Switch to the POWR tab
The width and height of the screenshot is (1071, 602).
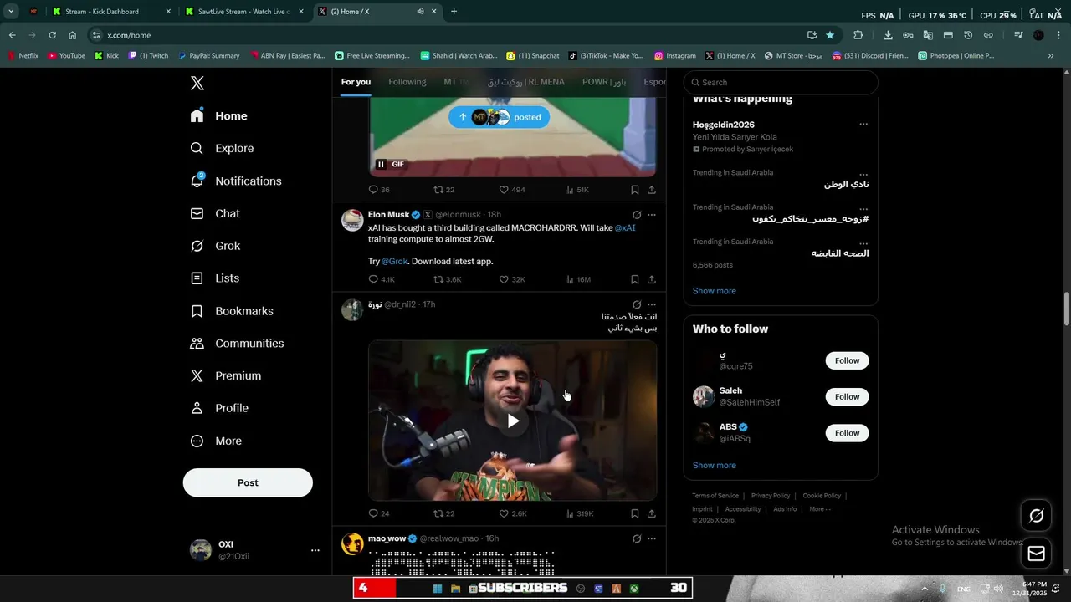tap(604, 82)
